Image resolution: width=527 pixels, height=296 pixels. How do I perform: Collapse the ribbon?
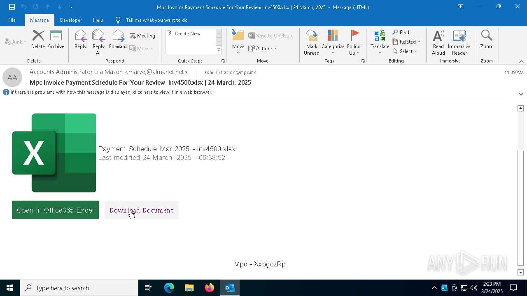coord(521,61)
